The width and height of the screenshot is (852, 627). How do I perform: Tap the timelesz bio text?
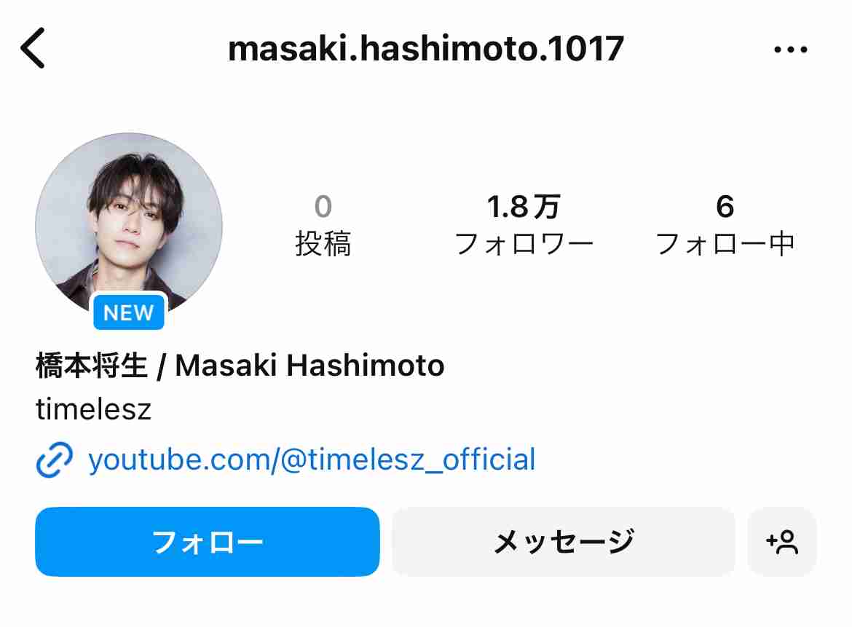[93, 409]
